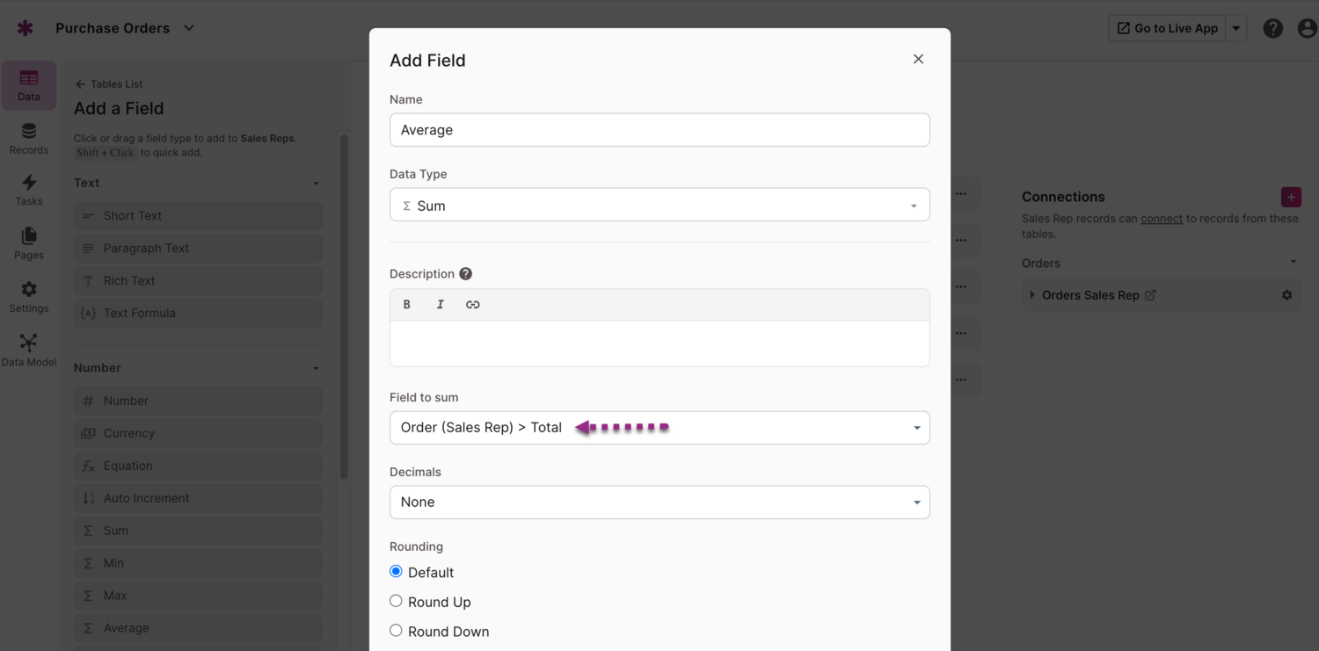Image resolution: width=1319 pixels, height=651 pixels.
Task: Go back to Tables List
Action: [109, 84]
